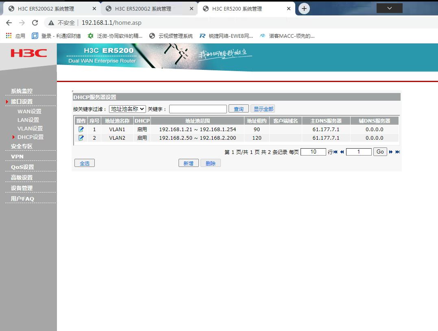Screen dimensions: 438x331
Task: Open bookmark 登录 - 利通招财猫
Action: [x=56, y=36]
